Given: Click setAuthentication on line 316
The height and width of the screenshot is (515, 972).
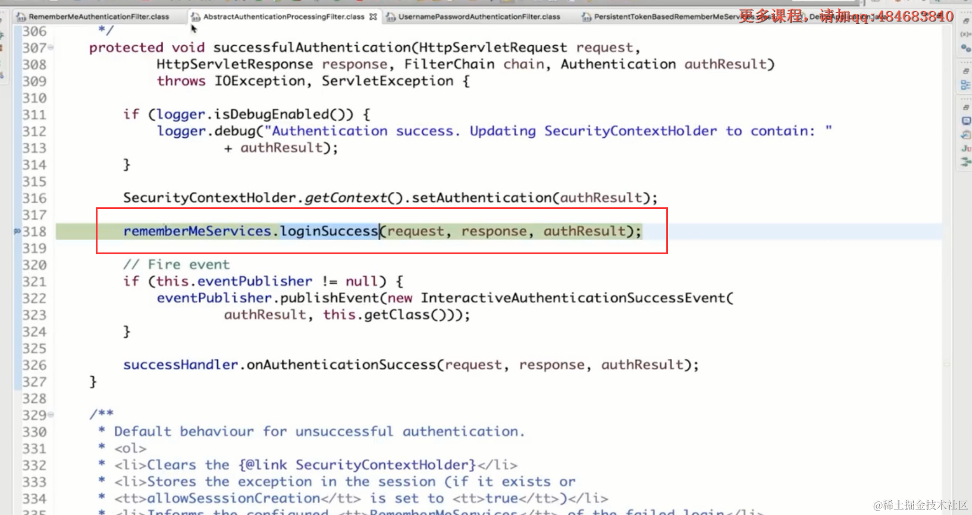Looking at the screenshot, I should pyautogui.click(x=481, y=198).
